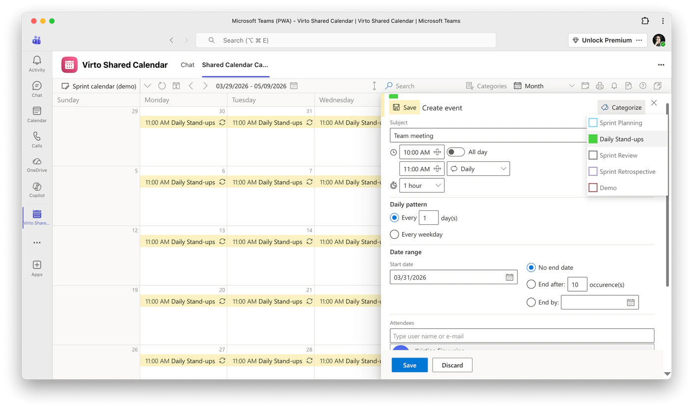Open End by date calendar picker icon
693x409 pixels.
point(631,302)
